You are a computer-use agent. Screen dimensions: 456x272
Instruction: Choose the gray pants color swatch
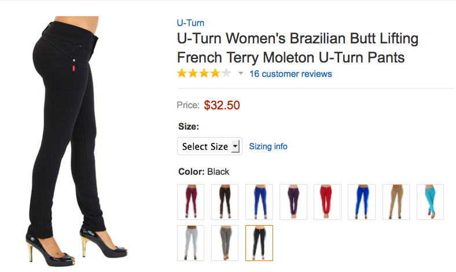click(225, 243)
